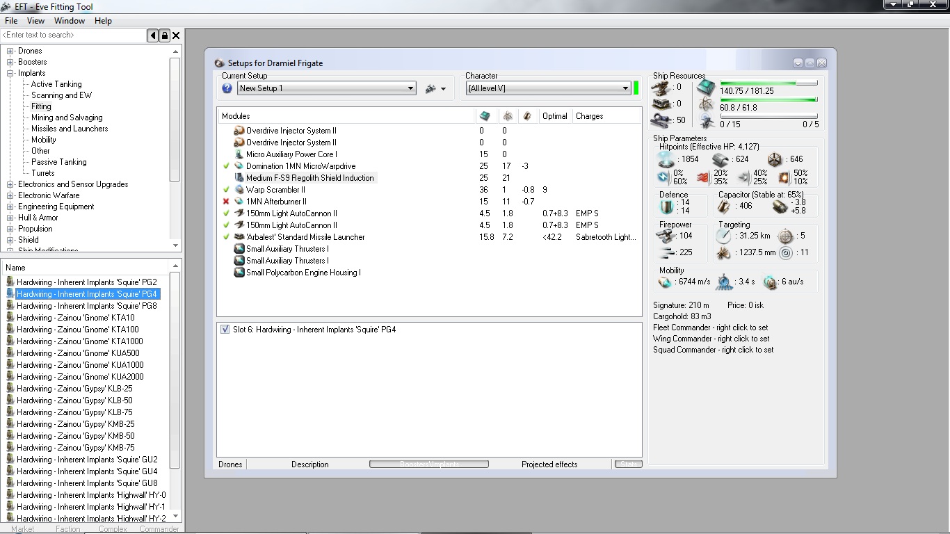The height and width of the screenshot is (534, 950).
Task: Click the CPU column header icon
Action: pos(485,116)
